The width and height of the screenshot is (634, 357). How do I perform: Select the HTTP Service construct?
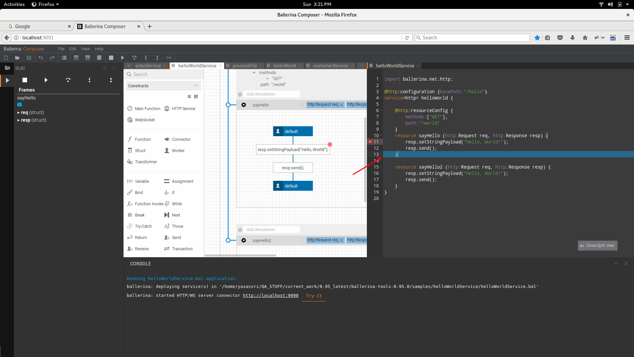(183, 108)
